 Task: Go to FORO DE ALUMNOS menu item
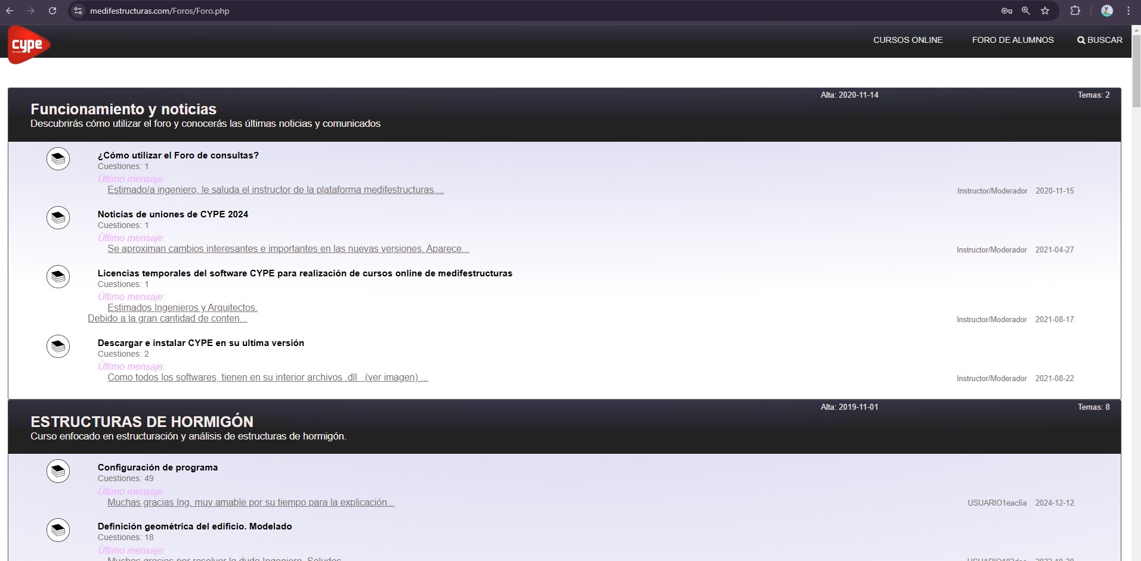point(1012,40)
